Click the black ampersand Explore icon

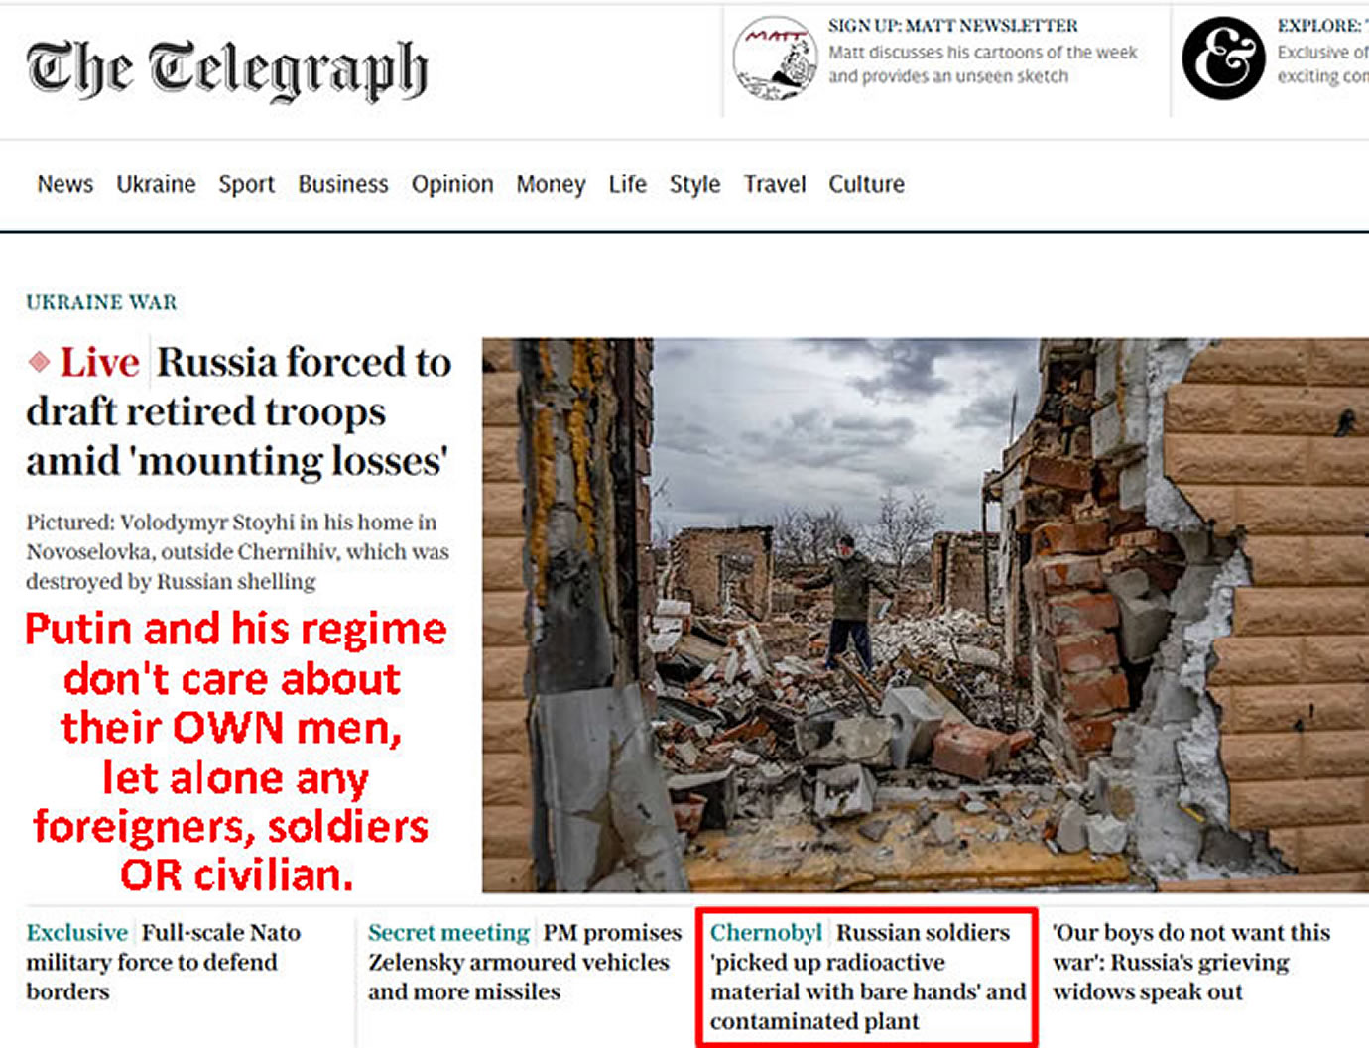click(1223, 58)
